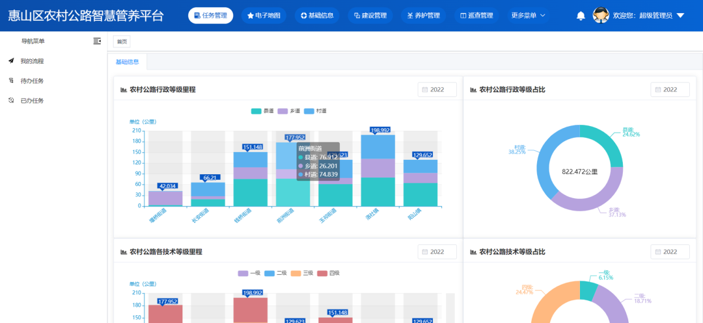Click the chart icon beside 农村公路技术等级占比

coord(473,252)
